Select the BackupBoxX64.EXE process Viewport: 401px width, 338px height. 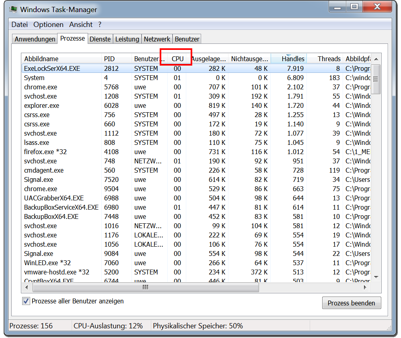196,216
